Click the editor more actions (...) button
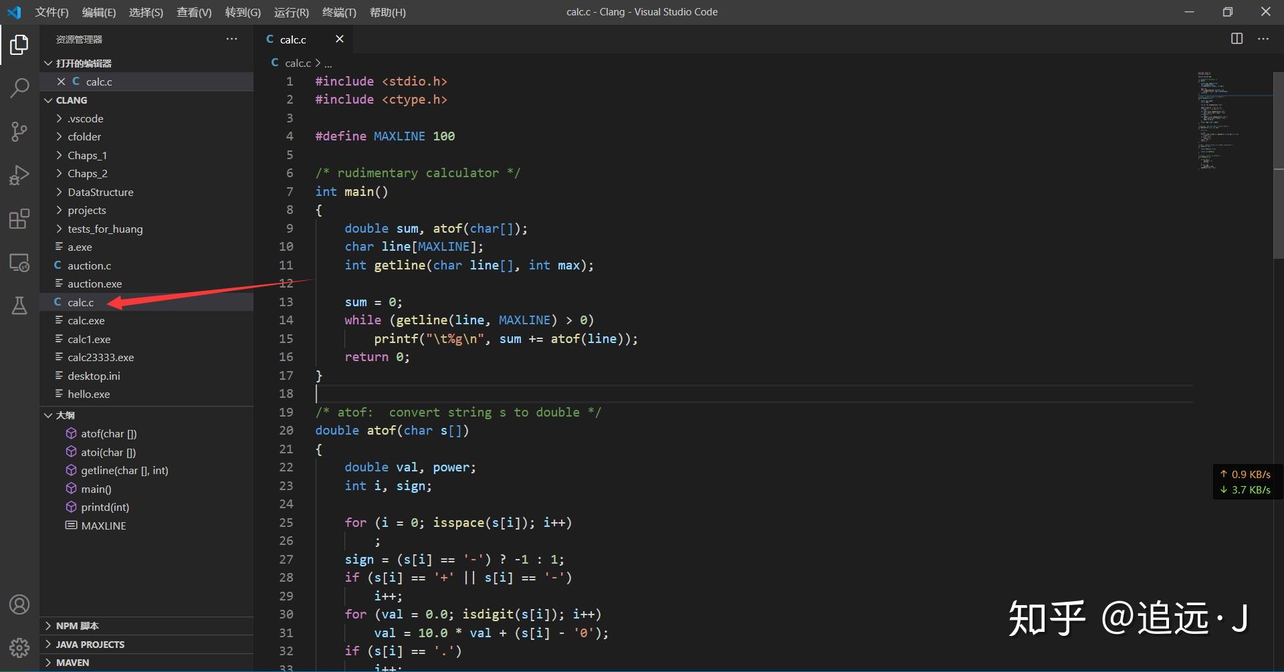Screen dimensions: 1284x672 (1263, 38)
